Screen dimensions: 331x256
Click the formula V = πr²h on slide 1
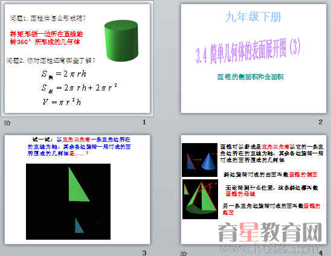coord(62,102)
